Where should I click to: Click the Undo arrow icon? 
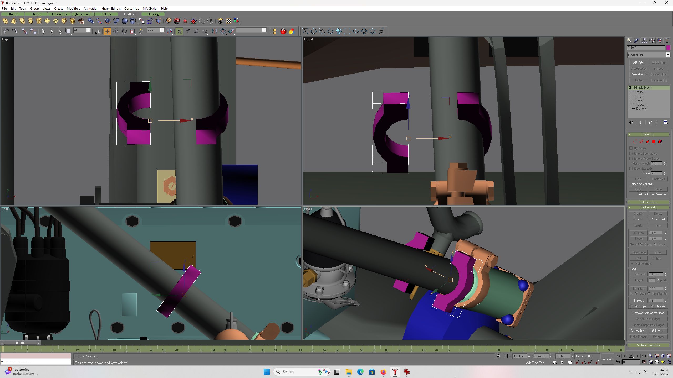pyautogui.click(x=6, y=31)
